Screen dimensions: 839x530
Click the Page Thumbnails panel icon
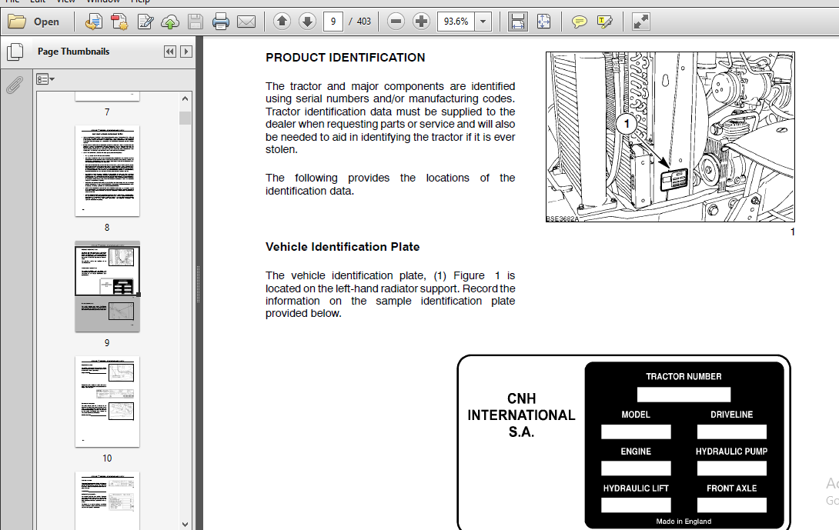point(15,52)
